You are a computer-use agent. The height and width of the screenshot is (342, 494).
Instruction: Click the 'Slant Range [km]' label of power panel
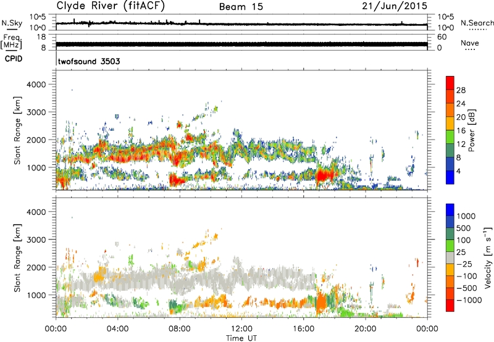17,130
